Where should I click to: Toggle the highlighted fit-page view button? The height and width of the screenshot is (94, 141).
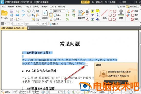point(51,15)
